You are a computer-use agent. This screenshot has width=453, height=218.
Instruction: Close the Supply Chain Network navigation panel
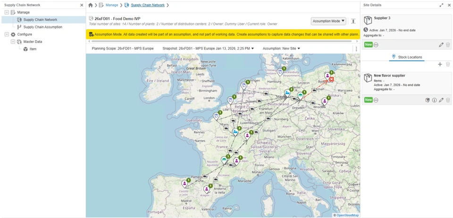[x=82, y=5]
